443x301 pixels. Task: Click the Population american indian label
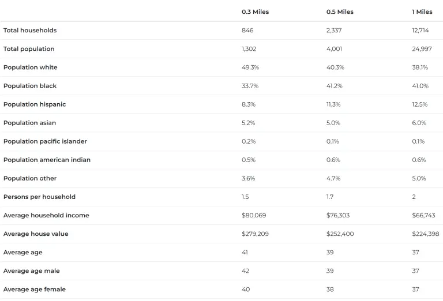(x=47, y=160)
